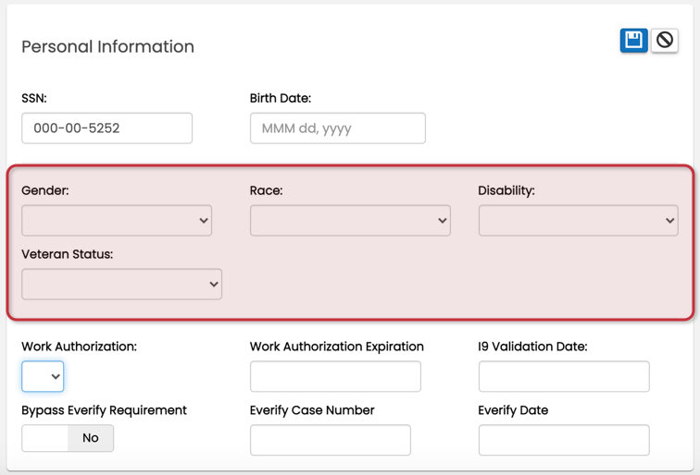700x475 pixels.
Task: Click the Everify Date field
Action: coord(564,440)
